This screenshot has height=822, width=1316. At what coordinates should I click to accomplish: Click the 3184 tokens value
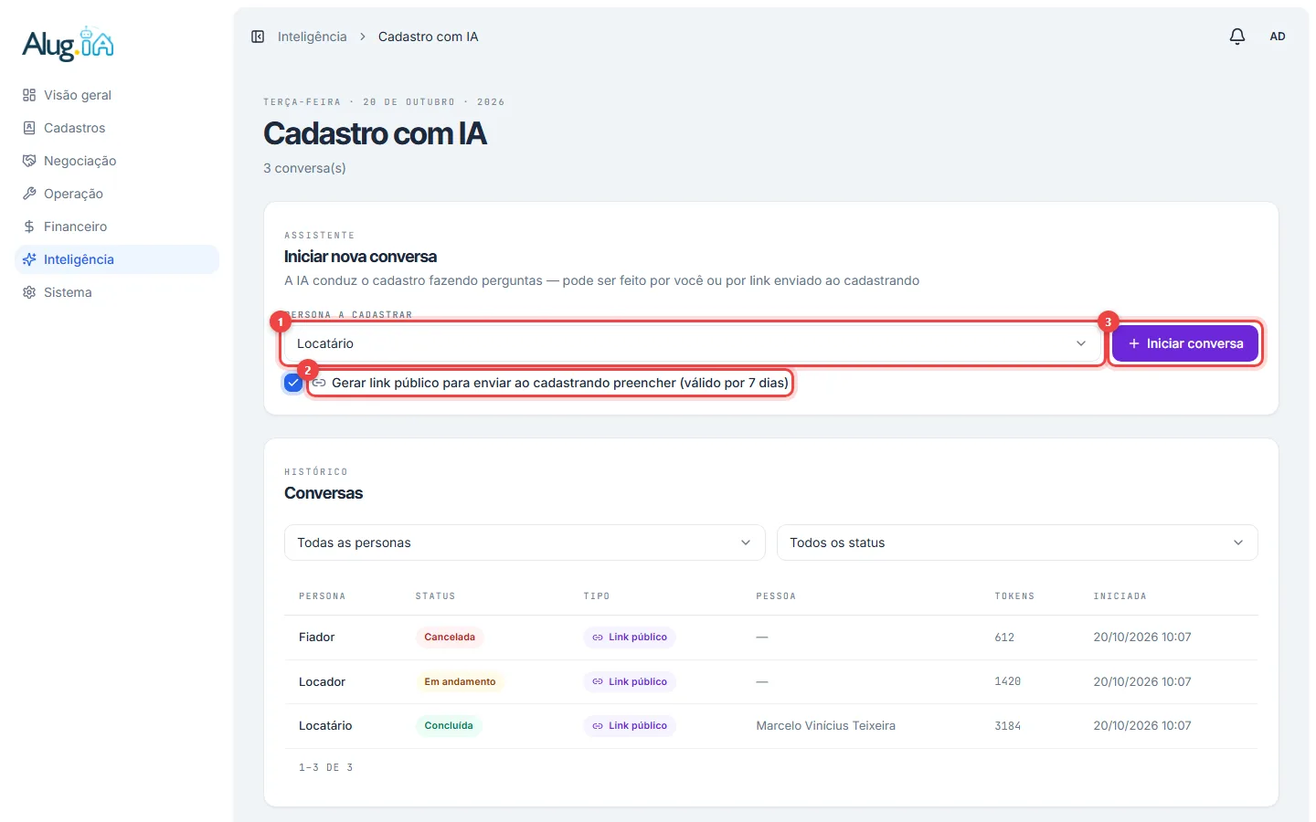pyautogui.click(x=1008, y=726)
